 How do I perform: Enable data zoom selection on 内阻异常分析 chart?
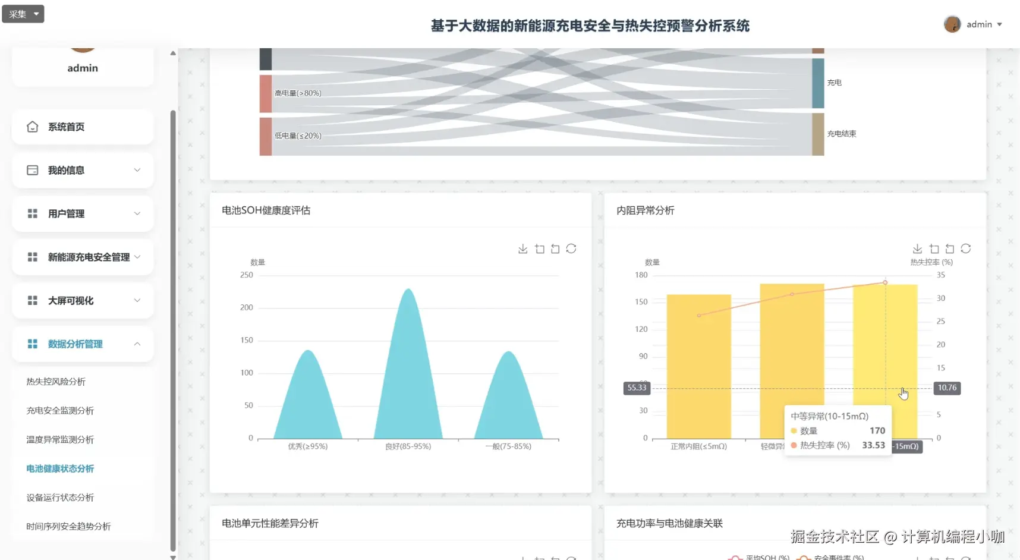934,248
